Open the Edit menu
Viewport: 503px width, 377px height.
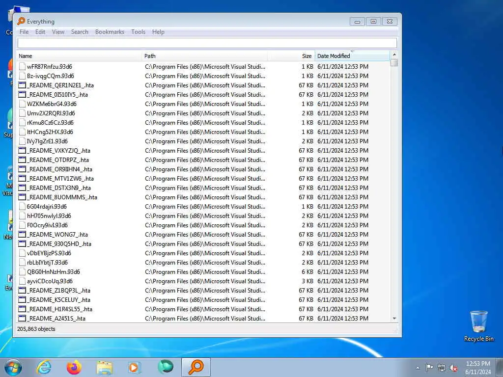point(40,32)
